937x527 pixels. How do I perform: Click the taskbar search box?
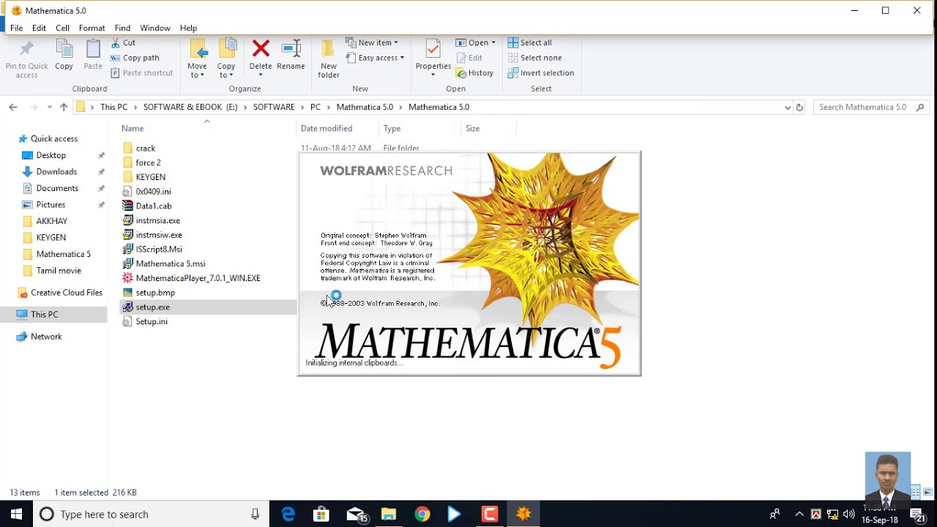(x=151, y=515)
